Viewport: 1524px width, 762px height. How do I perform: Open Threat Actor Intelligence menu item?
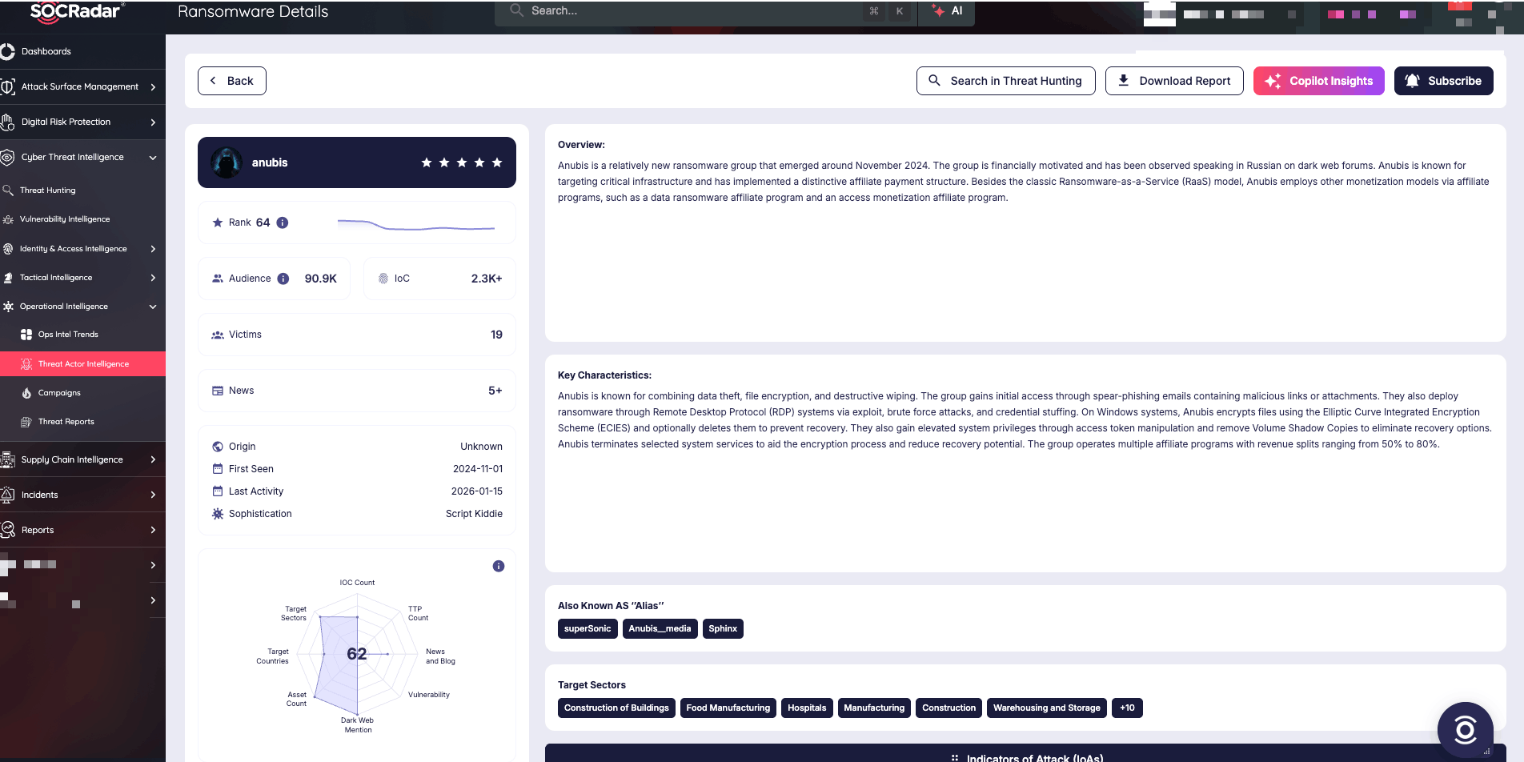click(82, 364)
